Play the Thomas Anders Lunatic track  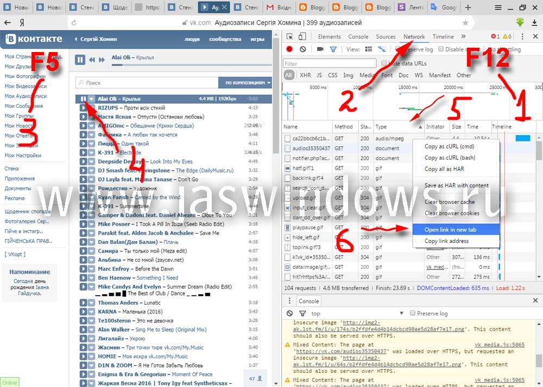pos(83,302)
